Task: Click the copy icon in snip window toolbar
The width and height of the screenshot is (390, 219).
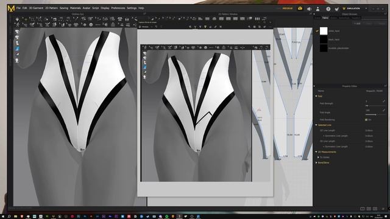Action: click(x=260, y=27)
